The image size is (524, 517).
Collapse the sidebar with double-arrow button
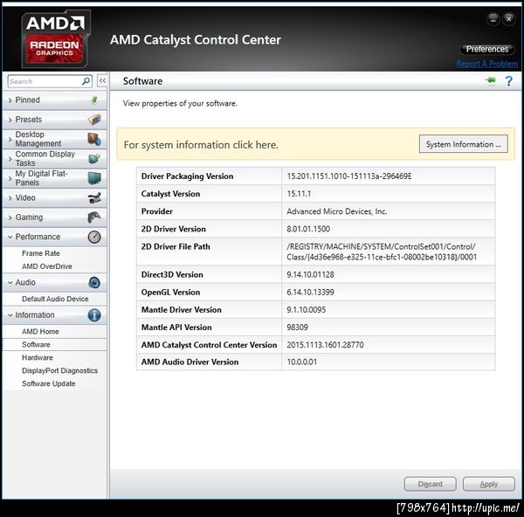point(102,81)
